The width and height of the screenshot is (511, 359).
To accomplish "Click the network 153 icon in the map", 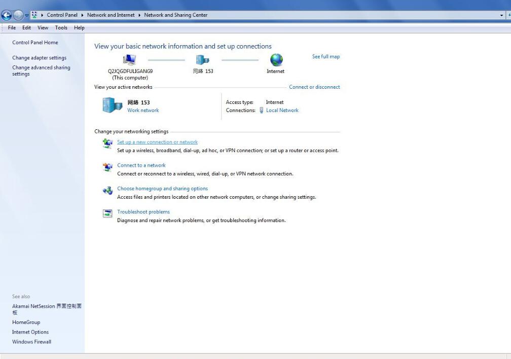I will (x=203, y=60).
